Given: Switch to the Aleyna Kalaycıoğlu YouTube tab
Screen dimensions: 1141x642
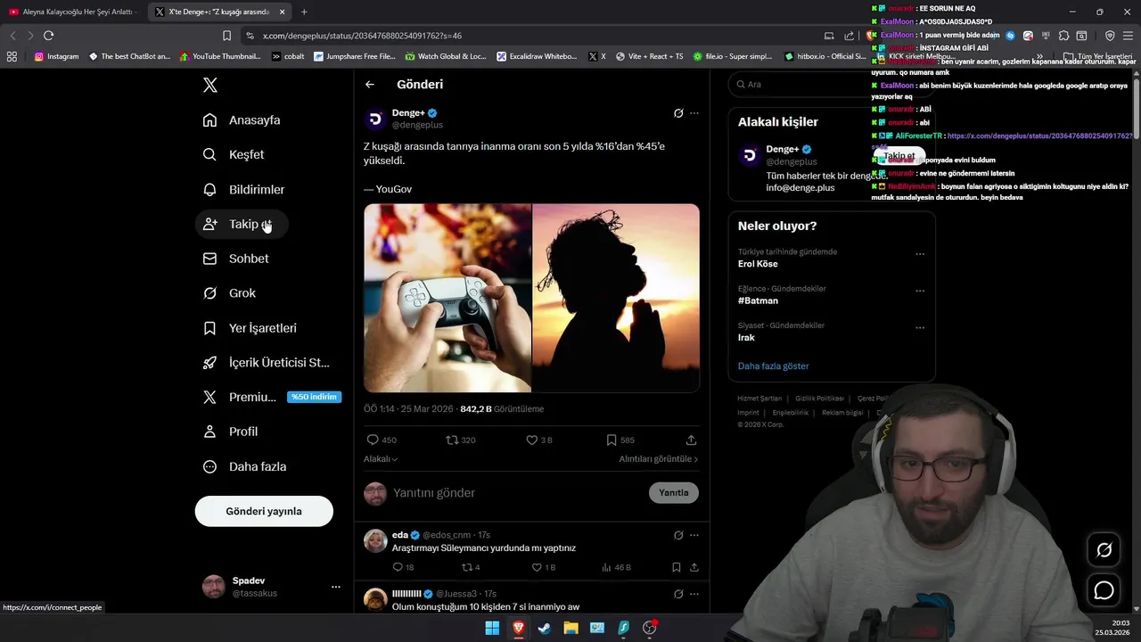Looking at the screenshot, I should click(72, 12).
